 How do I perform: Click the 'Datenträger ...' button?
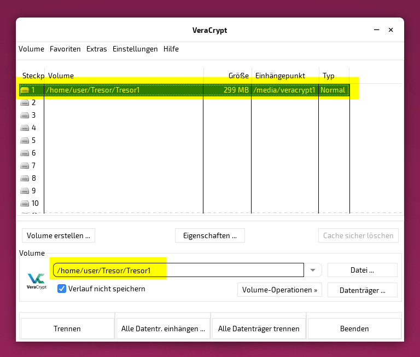coord(363,290)
